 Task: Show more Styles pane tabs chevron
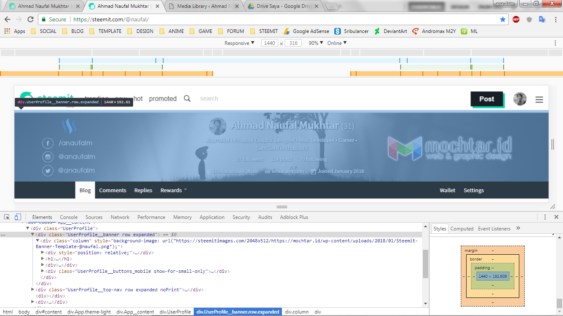pyautogui.click(x=518, y=228)
